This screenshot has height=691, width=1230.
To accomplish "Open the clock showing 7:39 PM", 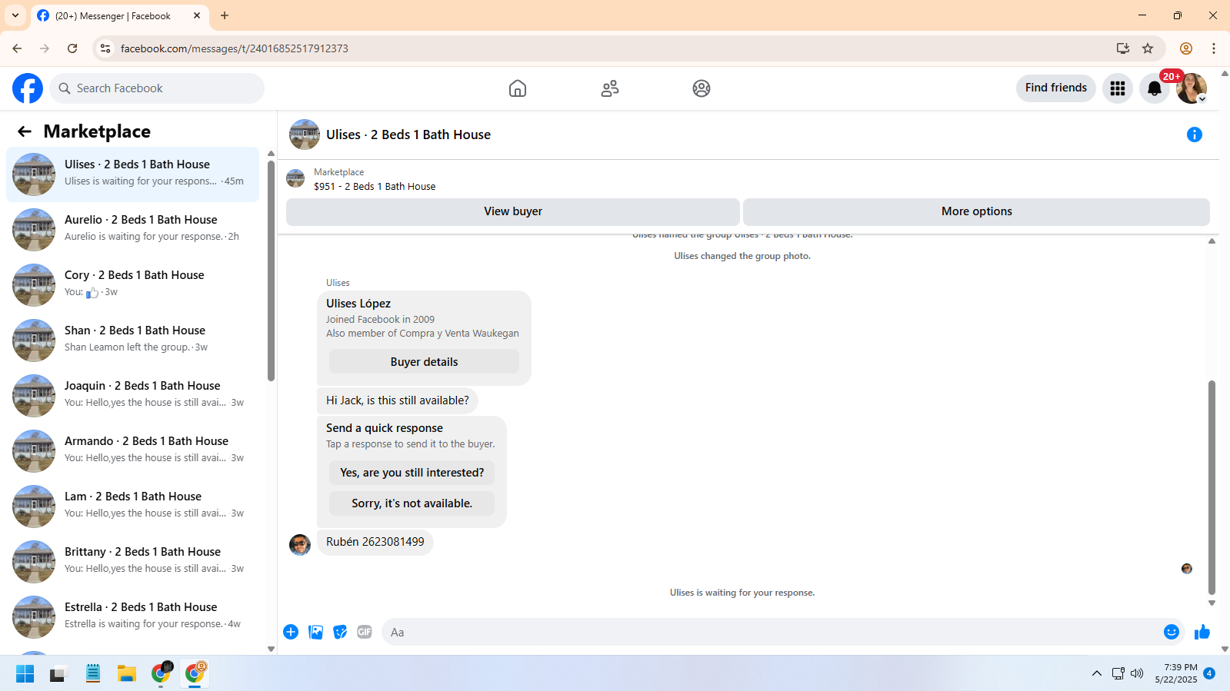I will click(x=1176, y=673).
